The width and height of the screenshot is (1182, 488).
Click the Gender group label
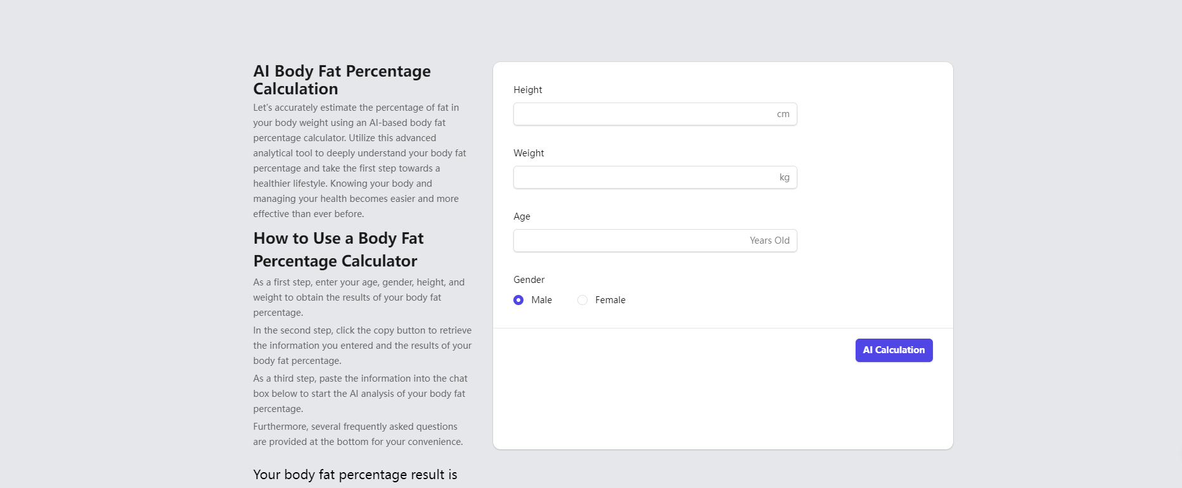click(529, 280)
